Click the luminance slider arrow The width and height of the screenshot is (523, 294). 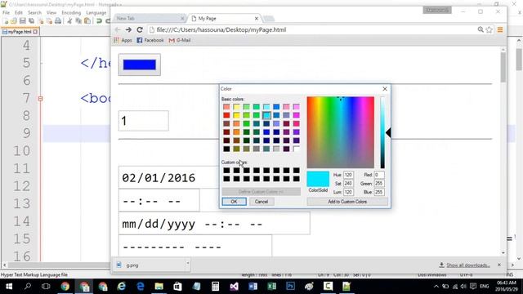point(388,132)
